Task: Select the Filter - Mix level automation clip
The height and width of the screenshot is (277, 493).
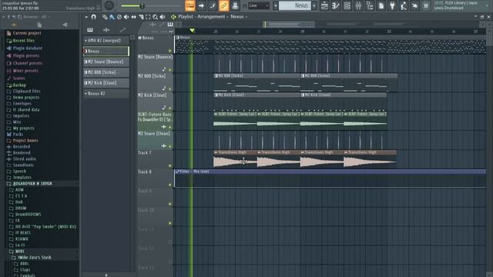Action: point(330,178)
